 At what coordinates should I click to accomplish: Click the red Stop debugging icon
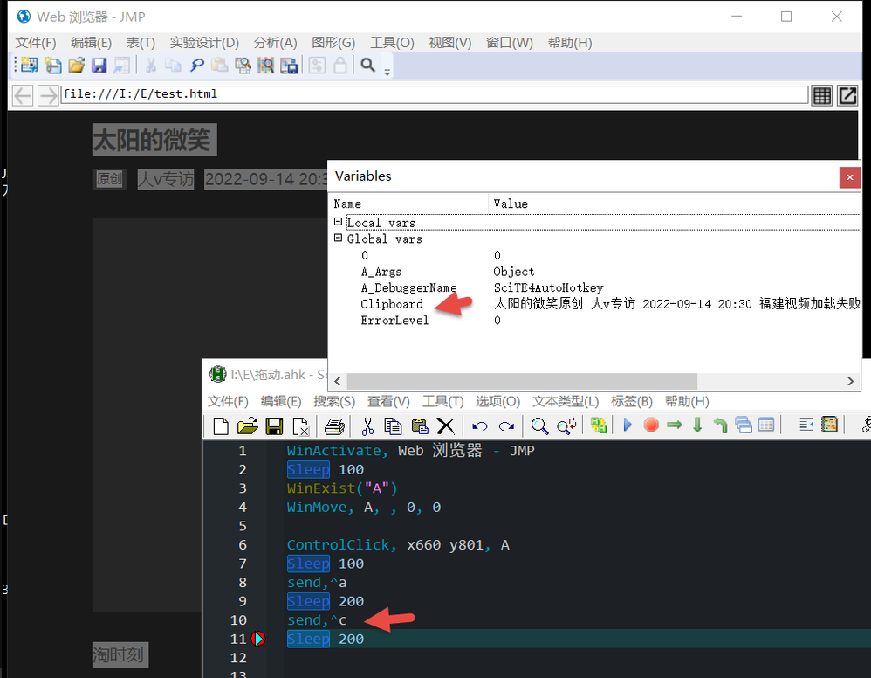coord(651,425)
